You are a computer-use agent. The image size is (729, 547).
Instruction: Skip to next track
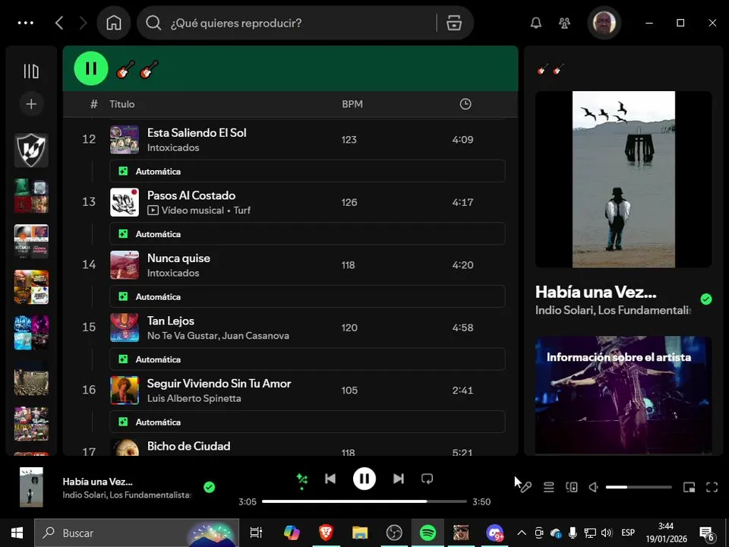point(399,479)
